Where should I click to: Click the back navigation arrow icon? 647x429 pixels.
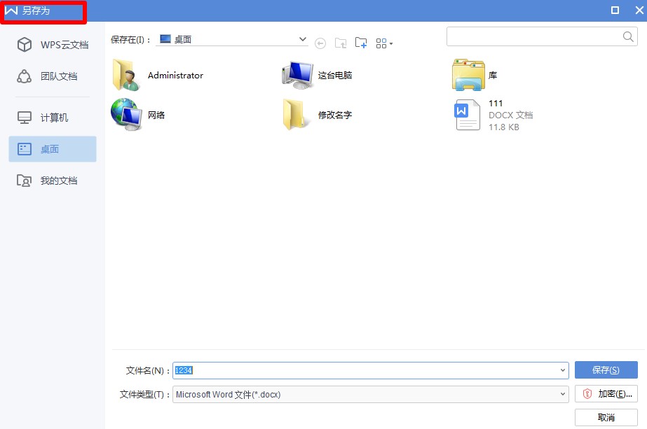[320, 43]
